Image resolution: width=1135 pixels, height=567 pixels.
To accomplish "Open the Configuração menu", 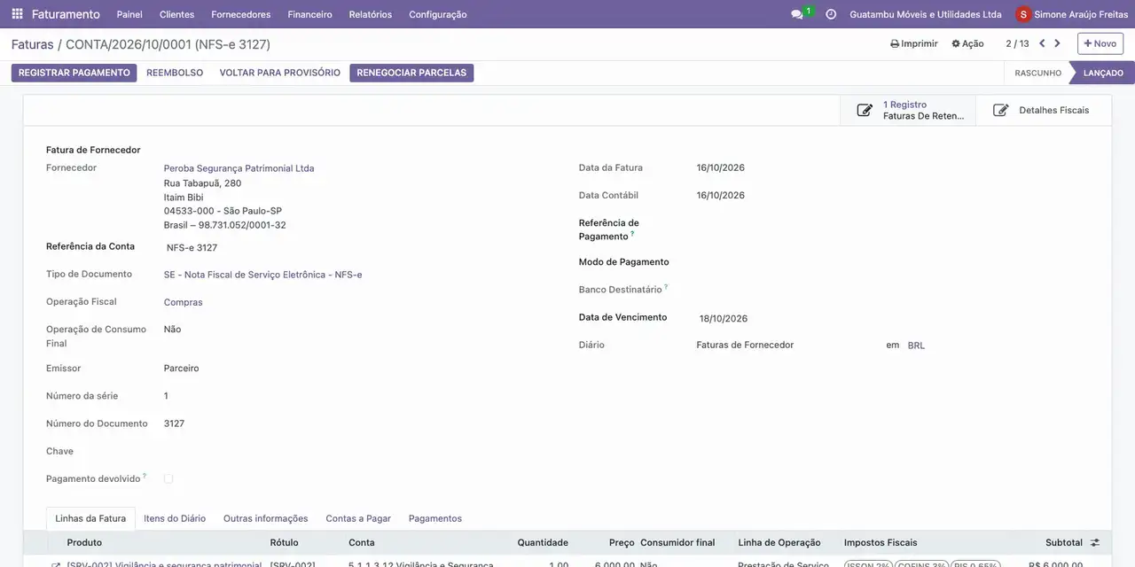I will (x=438, y=14).
